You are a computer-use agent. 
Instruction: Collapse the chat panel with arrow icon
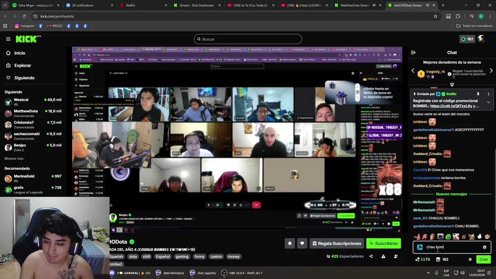coord(413,53)
